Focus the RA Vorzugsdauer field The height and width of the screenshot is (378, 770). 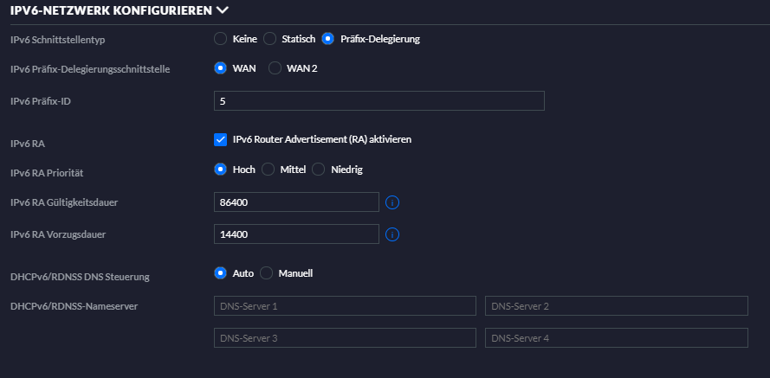click(296, 234)
